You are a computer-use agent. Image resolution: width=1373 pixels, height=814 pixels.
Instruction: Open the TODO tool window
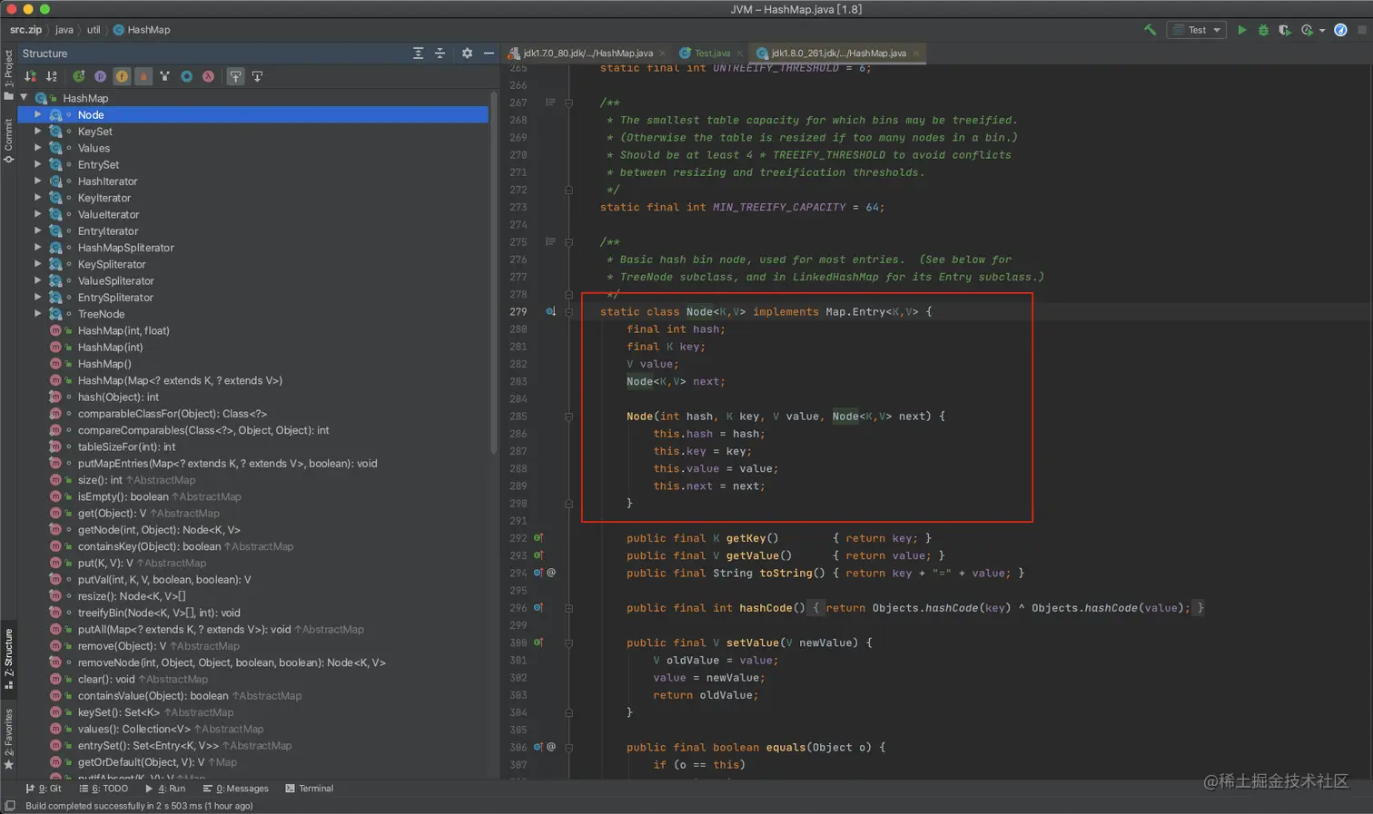pyautogui.click(x=104, y=789)
